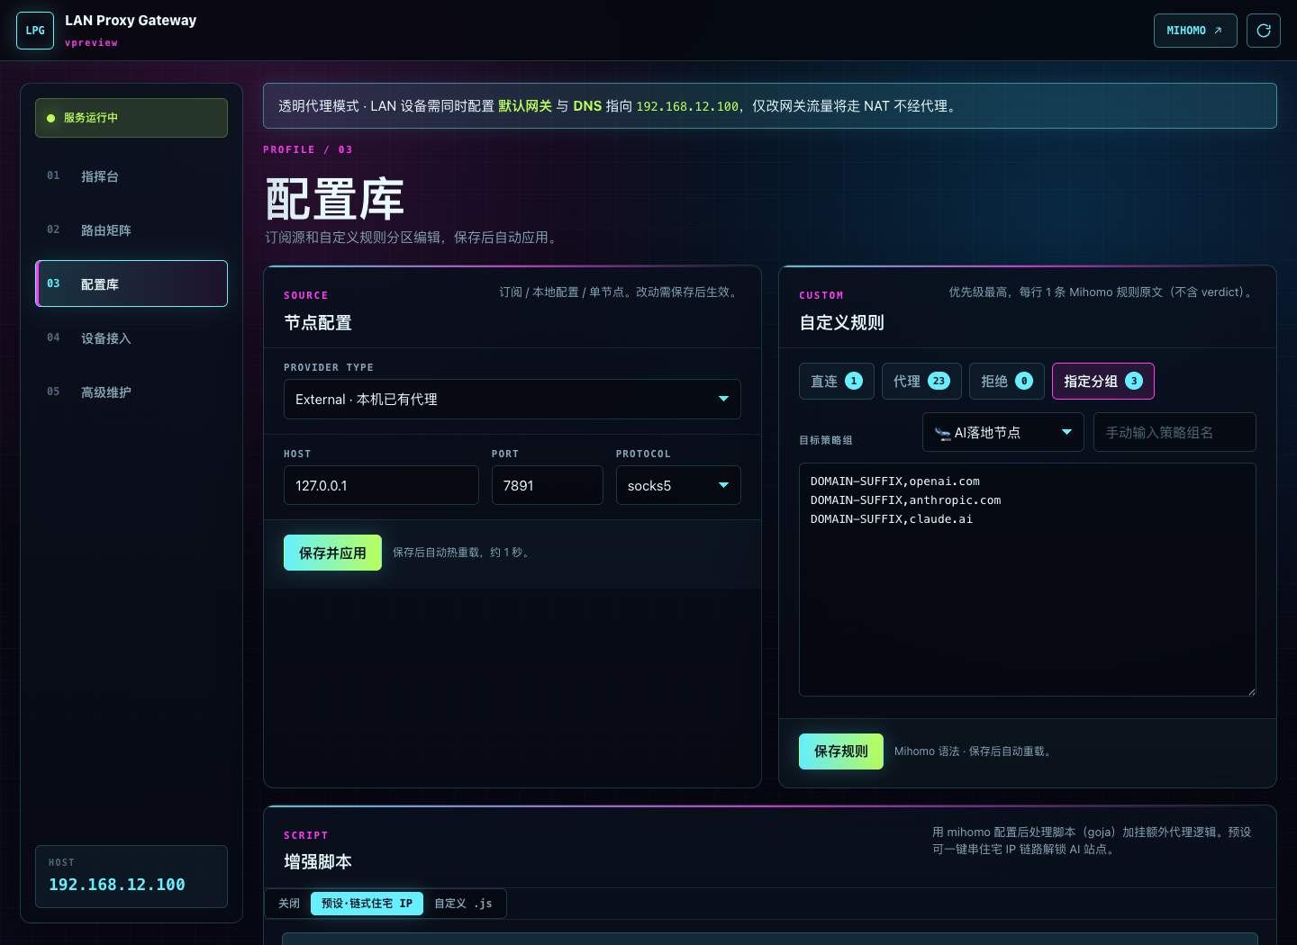Open the AI落地节点 target group dropdown
Screen dimensions: 1297x945
[1003, 432]
